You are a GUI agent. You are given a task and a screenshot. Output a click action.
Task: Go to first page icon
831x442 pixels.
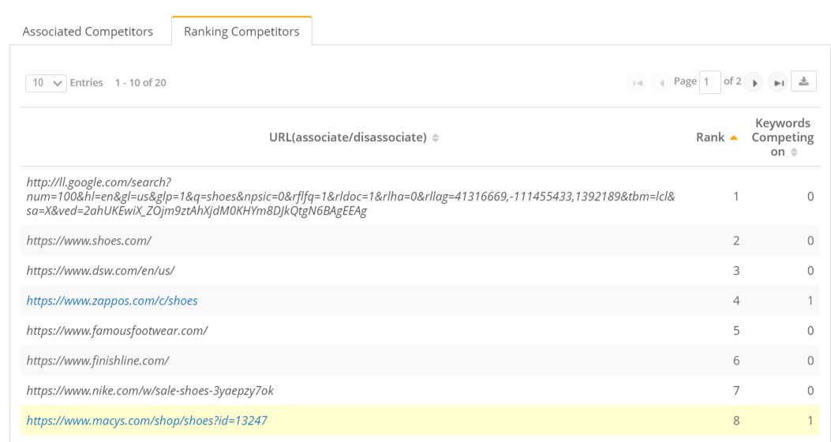pos(637,83)
